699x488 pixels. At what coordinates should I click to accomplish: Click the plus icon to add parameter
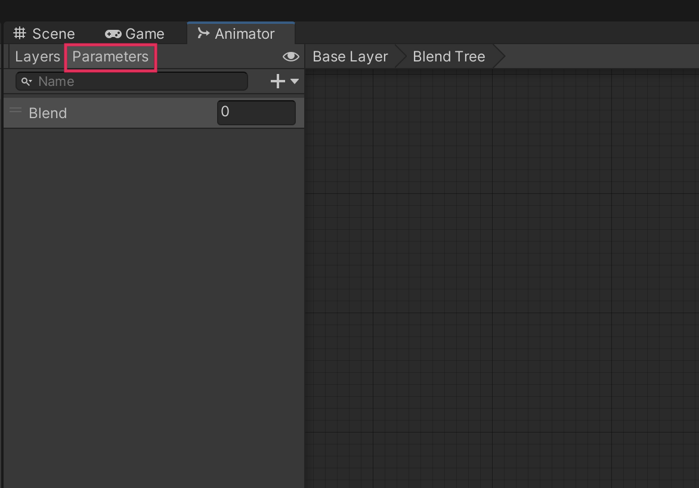[277, 81]
